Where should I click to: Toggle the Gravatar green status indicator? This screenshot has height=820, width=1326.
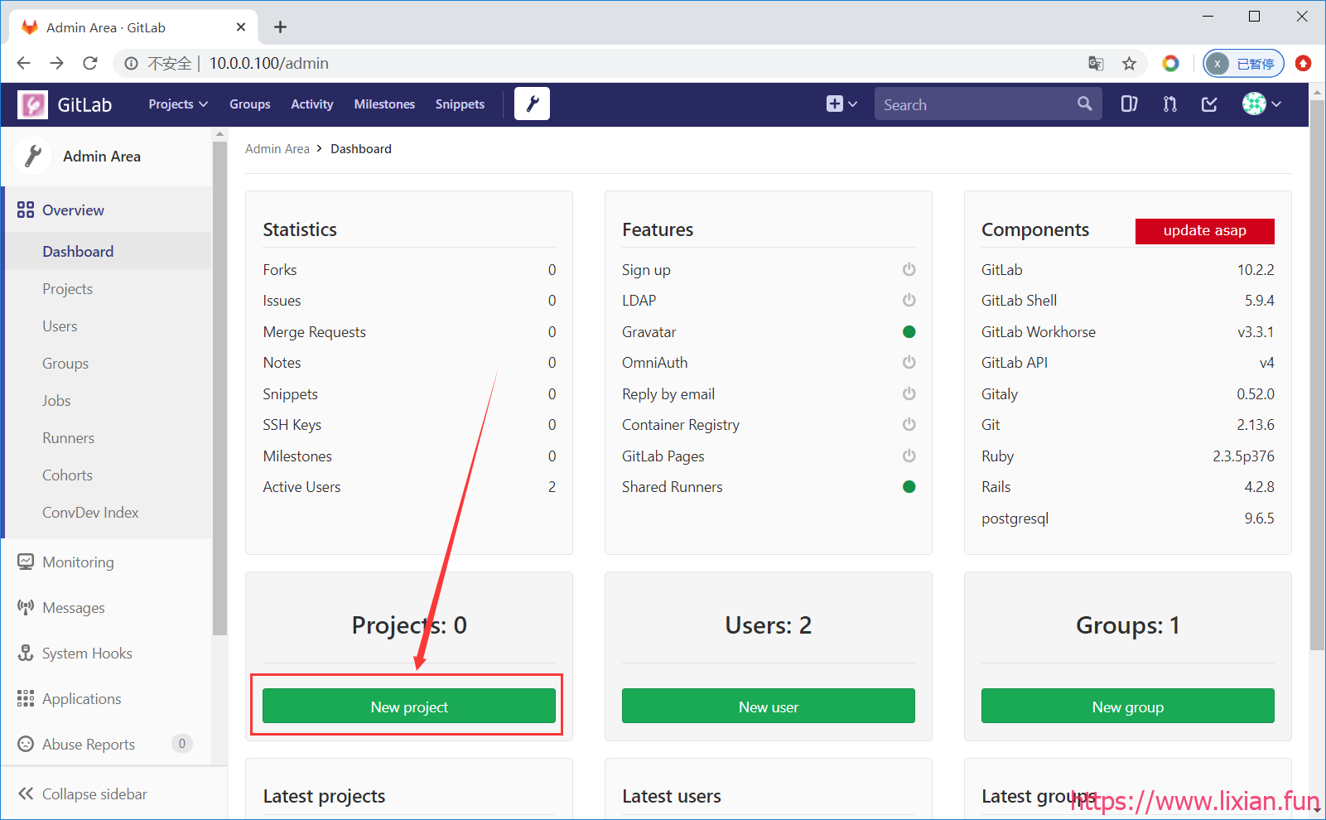click(909, 332)
